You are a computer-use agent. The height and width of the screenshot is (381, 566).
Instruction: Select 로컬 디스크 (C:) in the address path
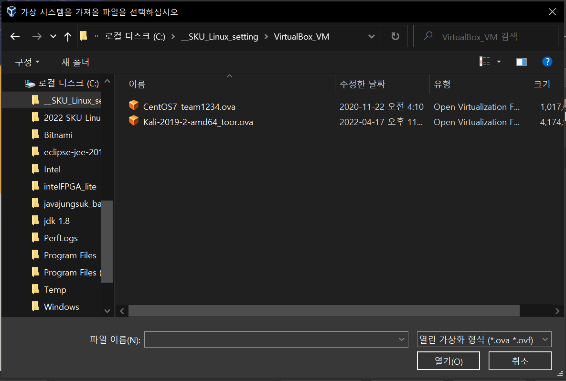[135, 36]
